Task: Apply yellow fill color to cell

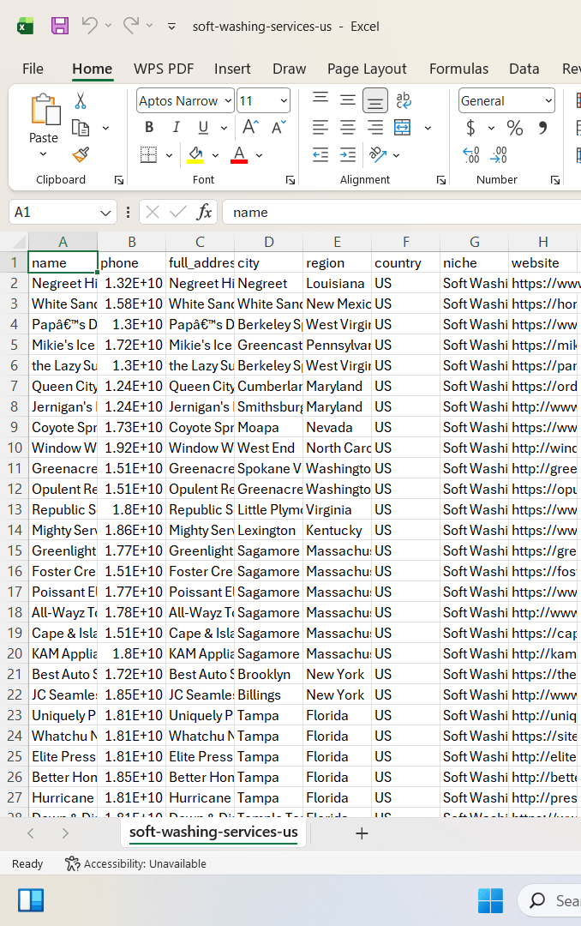Action: [195, 154]
